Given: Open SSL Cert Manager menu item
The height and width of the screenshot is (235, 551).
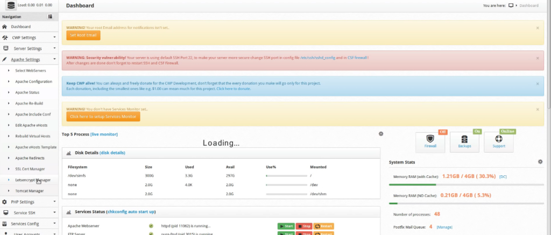Looking at the screenshot, I should pyautogui.click(x=30, y=169).
